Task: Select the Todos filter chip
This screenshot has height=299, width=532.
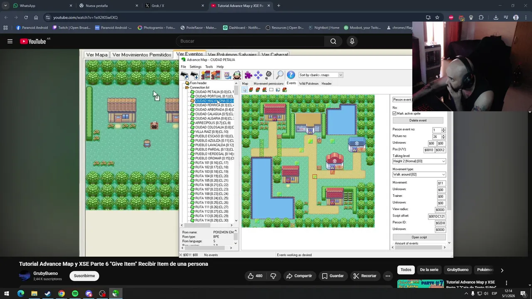Action: 406,270
